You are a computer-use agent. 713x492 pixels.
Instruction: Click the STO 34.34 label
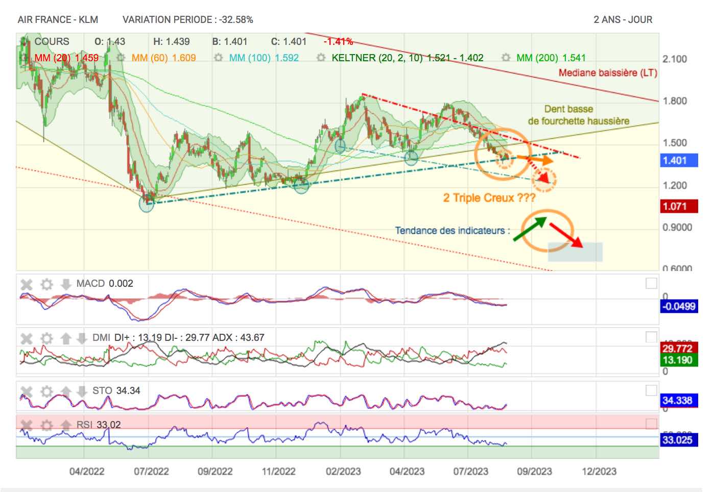pos(116,390)
